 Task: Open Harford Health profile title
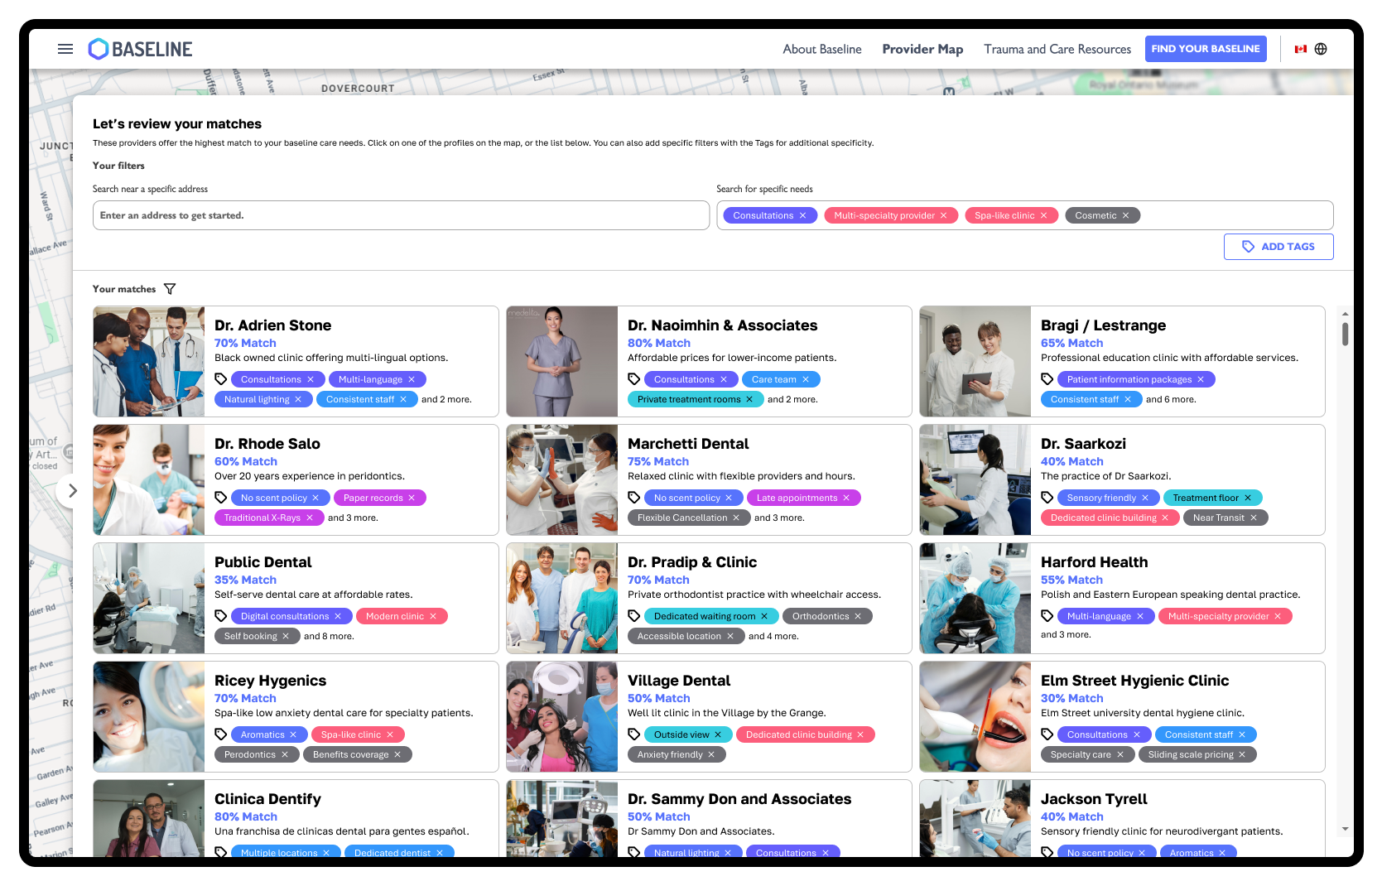(1094, 562)
